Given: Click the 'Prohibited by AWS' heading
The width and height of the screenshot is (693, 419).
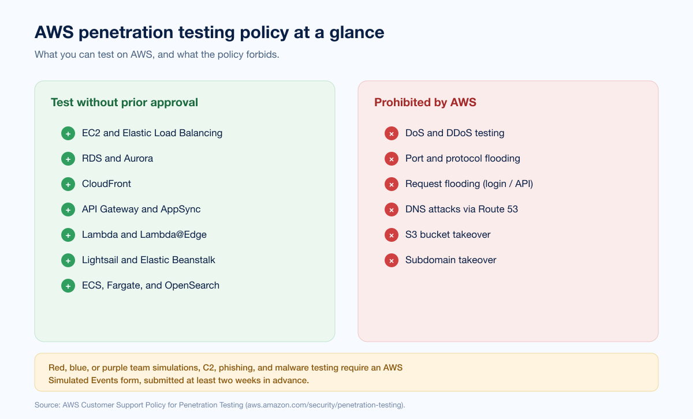Looking at the screenshot, I should click(x=425, y=102).
